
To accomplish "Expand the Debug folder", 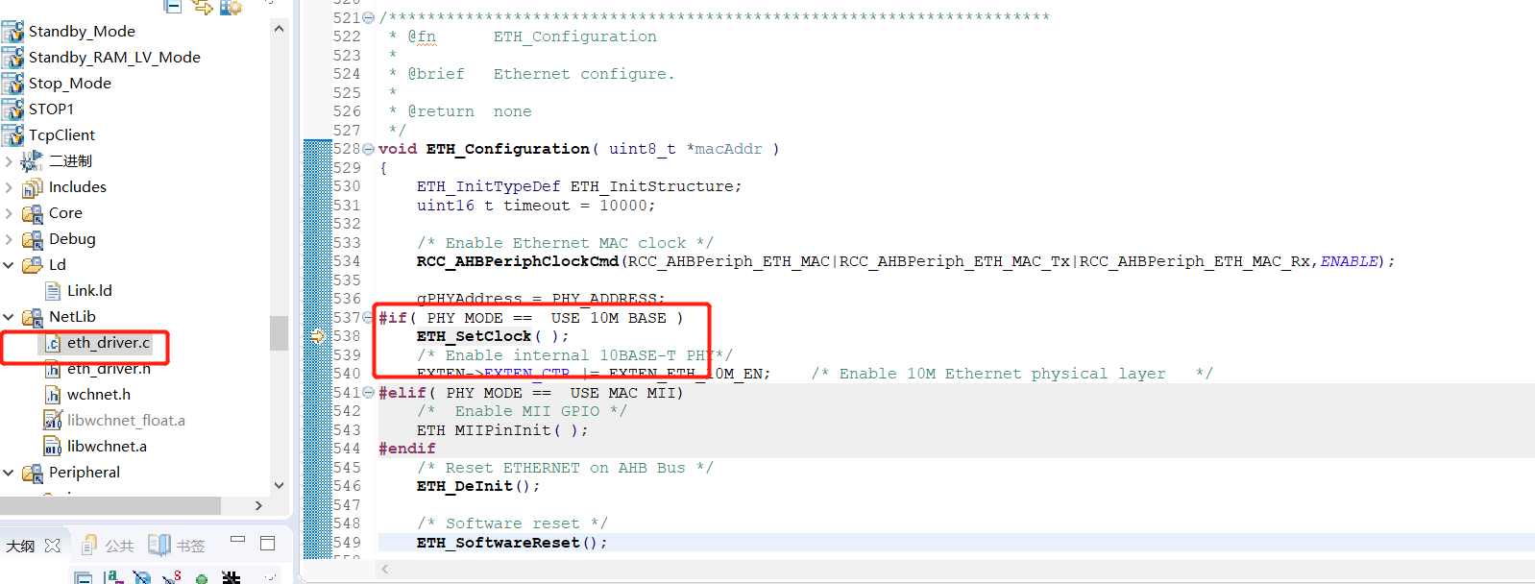I will 9,239.
